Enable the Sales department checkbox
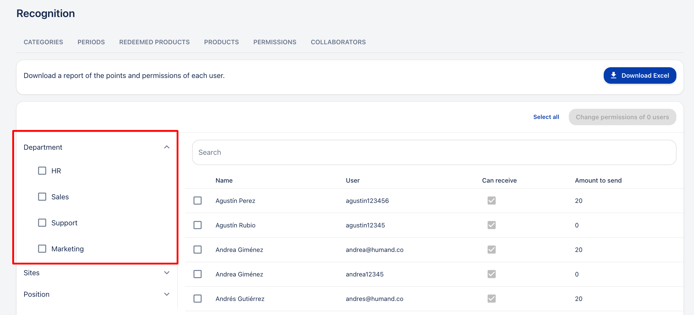The width and height of the screenshot is (694, 315). point(42,197)
